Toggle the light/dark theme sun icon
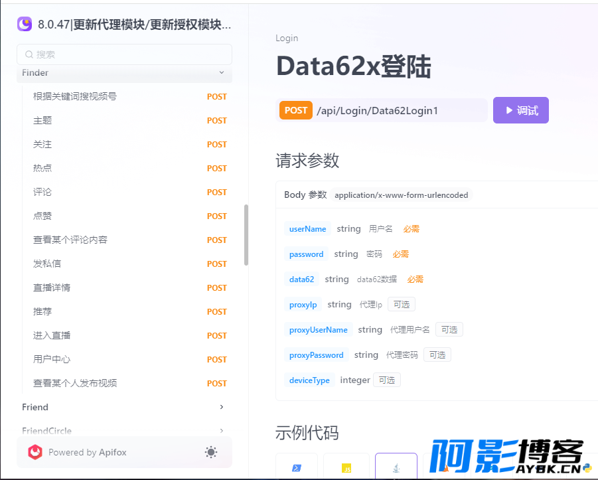Screen dimensions: 598x480 [x=211, y=452]
